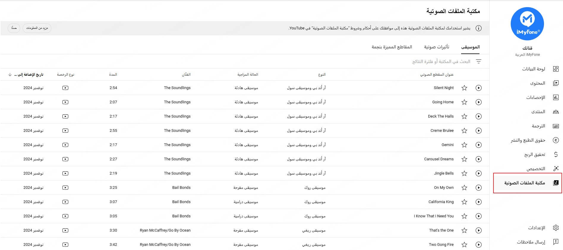This screenshot has height=250, width=563.
Task: Play the Gemini track
Action: [x=478, y=145]
